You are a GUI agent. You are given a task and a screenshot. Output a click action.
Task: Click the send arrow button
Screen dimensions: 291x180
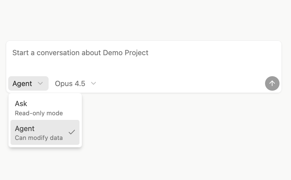click(272, 83)
